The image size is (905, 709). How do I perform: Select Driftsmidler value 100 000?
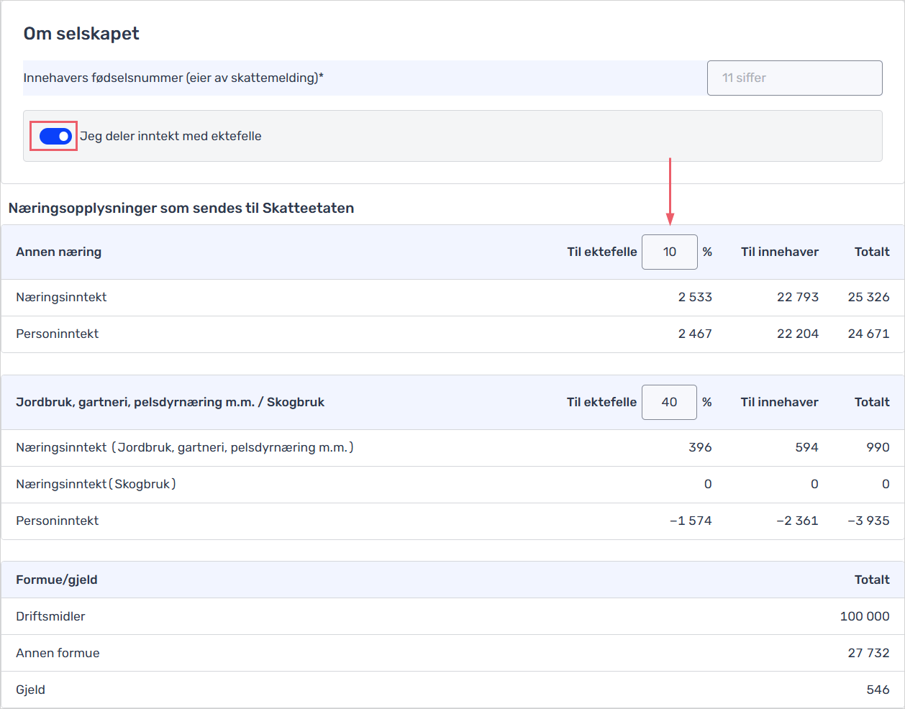864,616
